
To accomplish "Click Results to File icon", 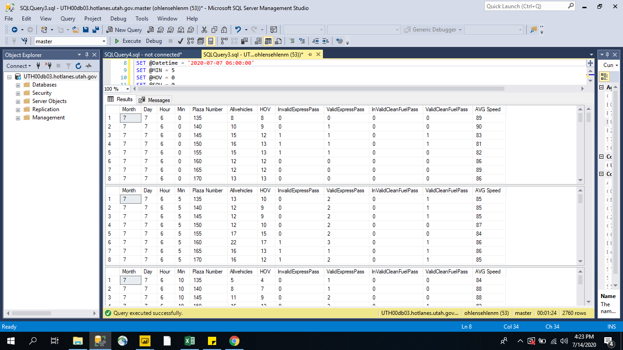I will pos(278,41).
